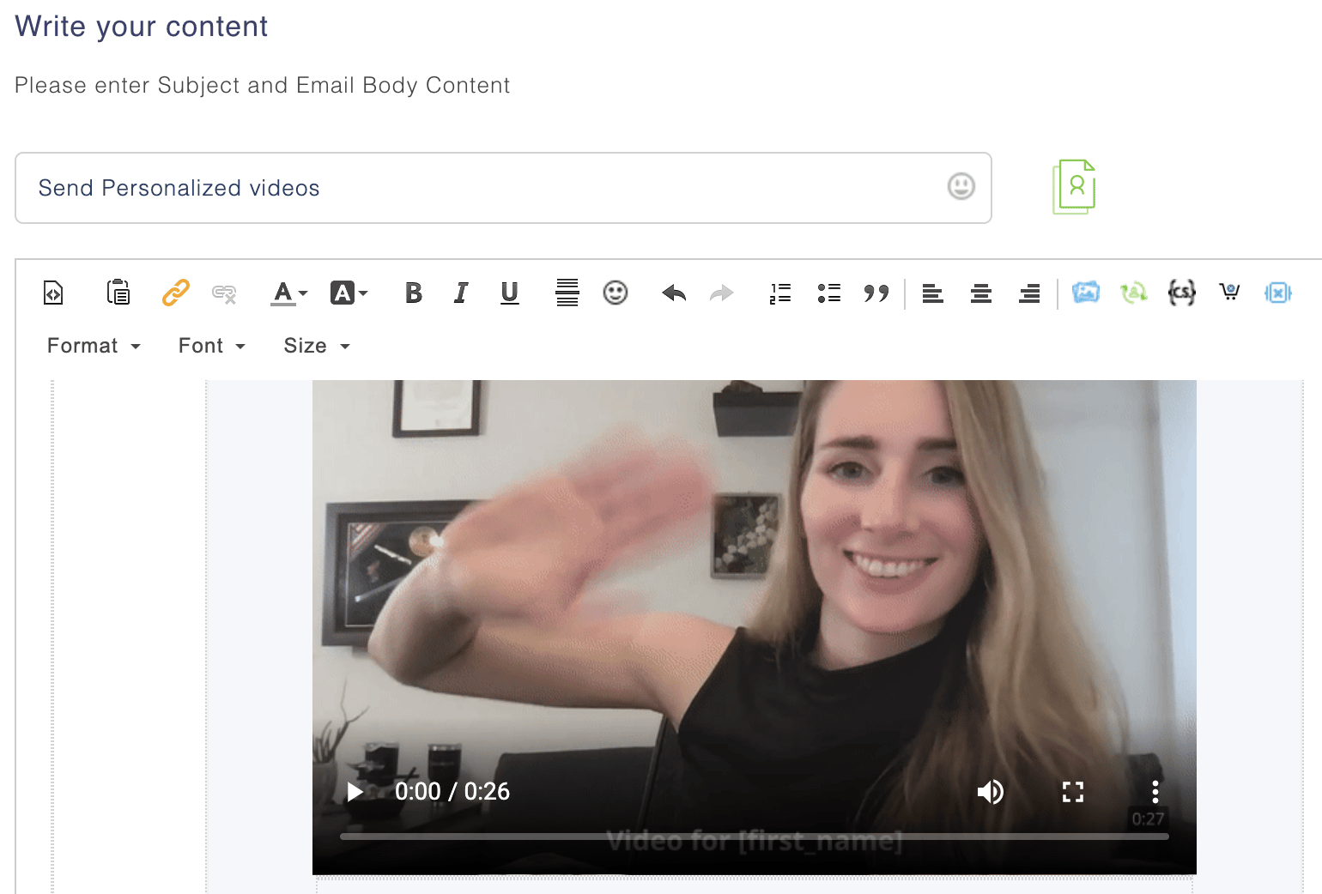Click the insert image icon

(1086, 293)
